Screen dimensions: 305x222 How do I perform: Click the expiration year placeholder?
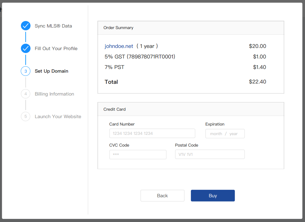(234, 134)
